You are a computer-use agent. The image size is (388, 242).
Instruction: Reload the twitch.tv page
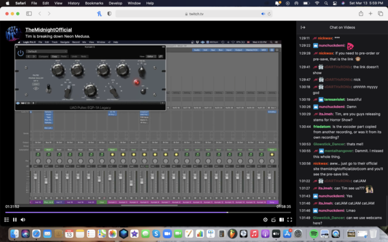pos(269,14)
